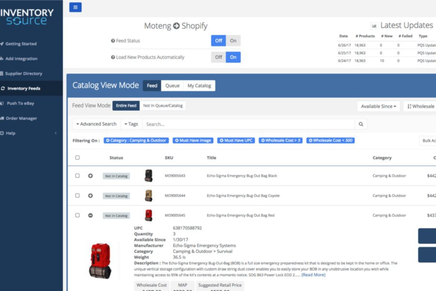Image resolution: width=436 pixels, height=291 pixels.
Task: Collapse the Bug Out Bag Red row
Action: click(90, 215)
